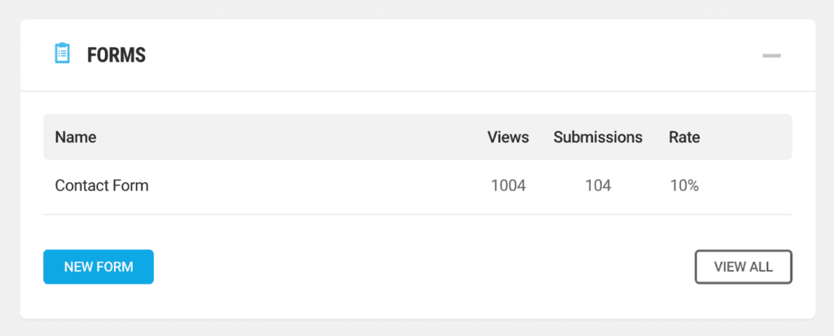The width and height of the screenshot is (834, 336).
Task: Click Contact Form row's blank middle area
Action: pyautogui.click(x=318, y=185)
